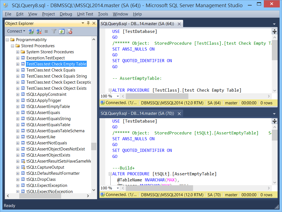The image size is (282, 212).
Task: Connect to a new database engine in Object Explorer
Action: pyautogui.click(x=31, y=31)
